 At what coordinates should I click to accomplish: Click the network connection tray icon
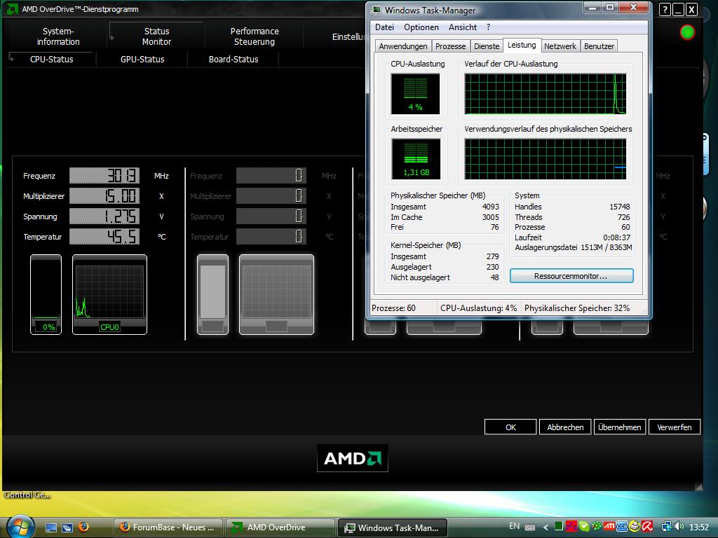click(667, 527)
